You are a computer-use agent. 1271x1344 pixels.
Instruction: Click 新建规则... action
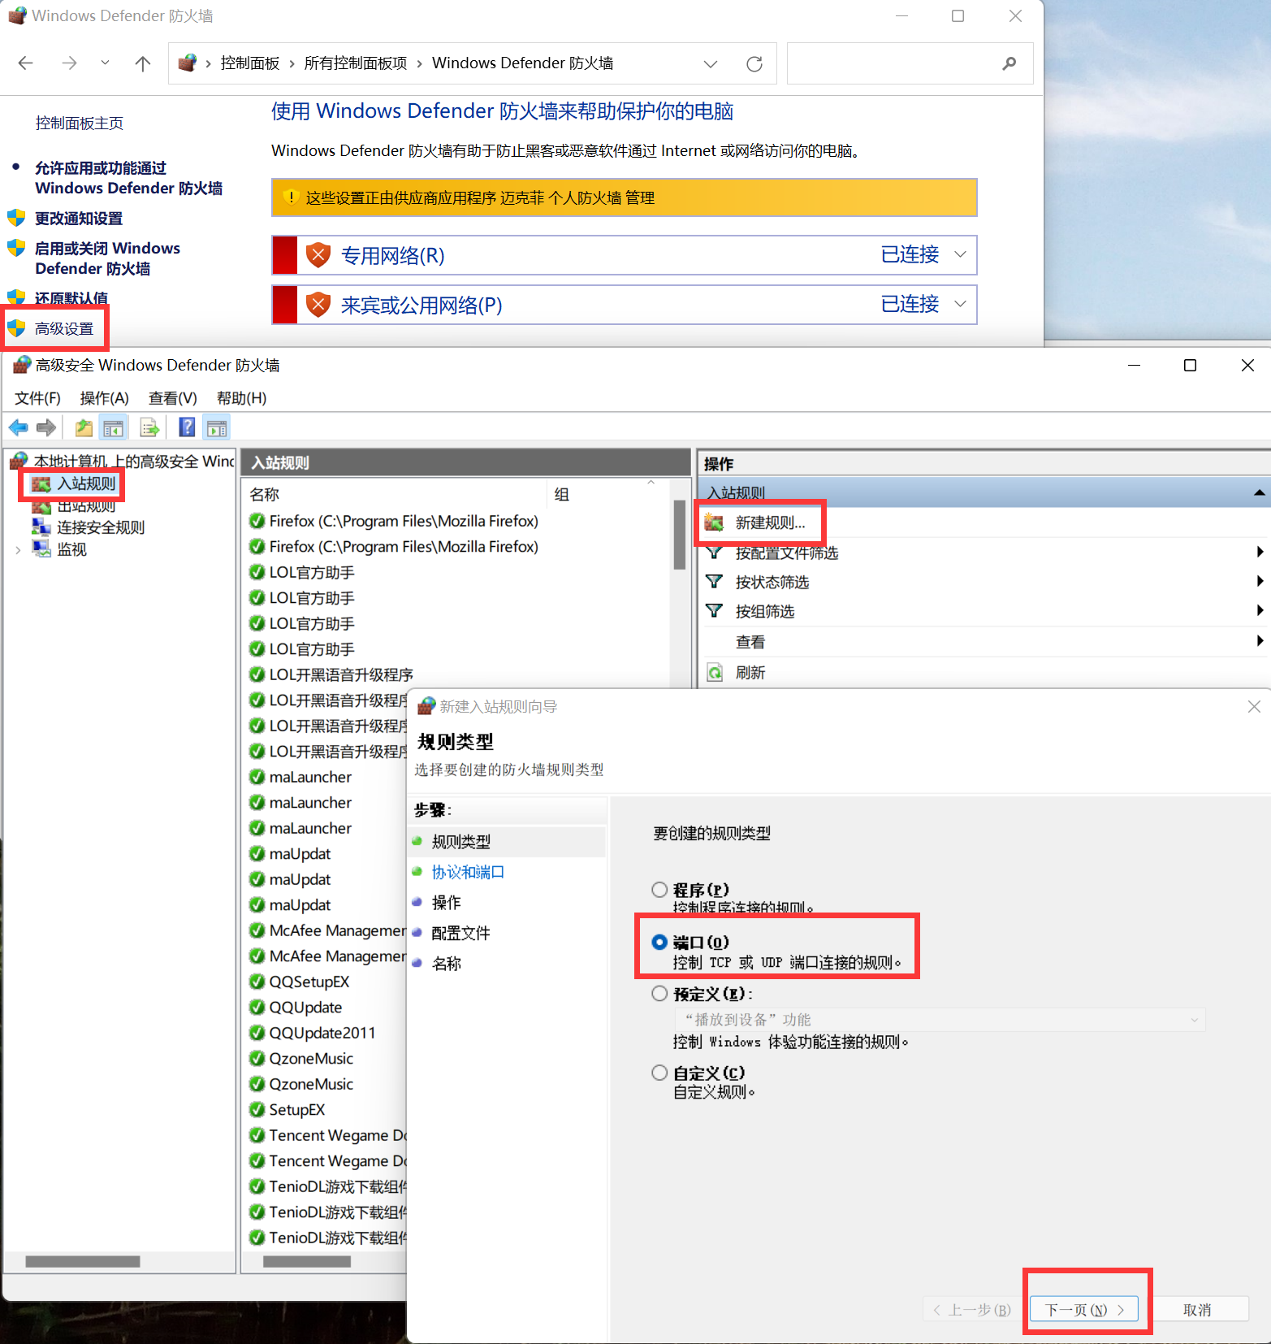click(x=770, y=522)
